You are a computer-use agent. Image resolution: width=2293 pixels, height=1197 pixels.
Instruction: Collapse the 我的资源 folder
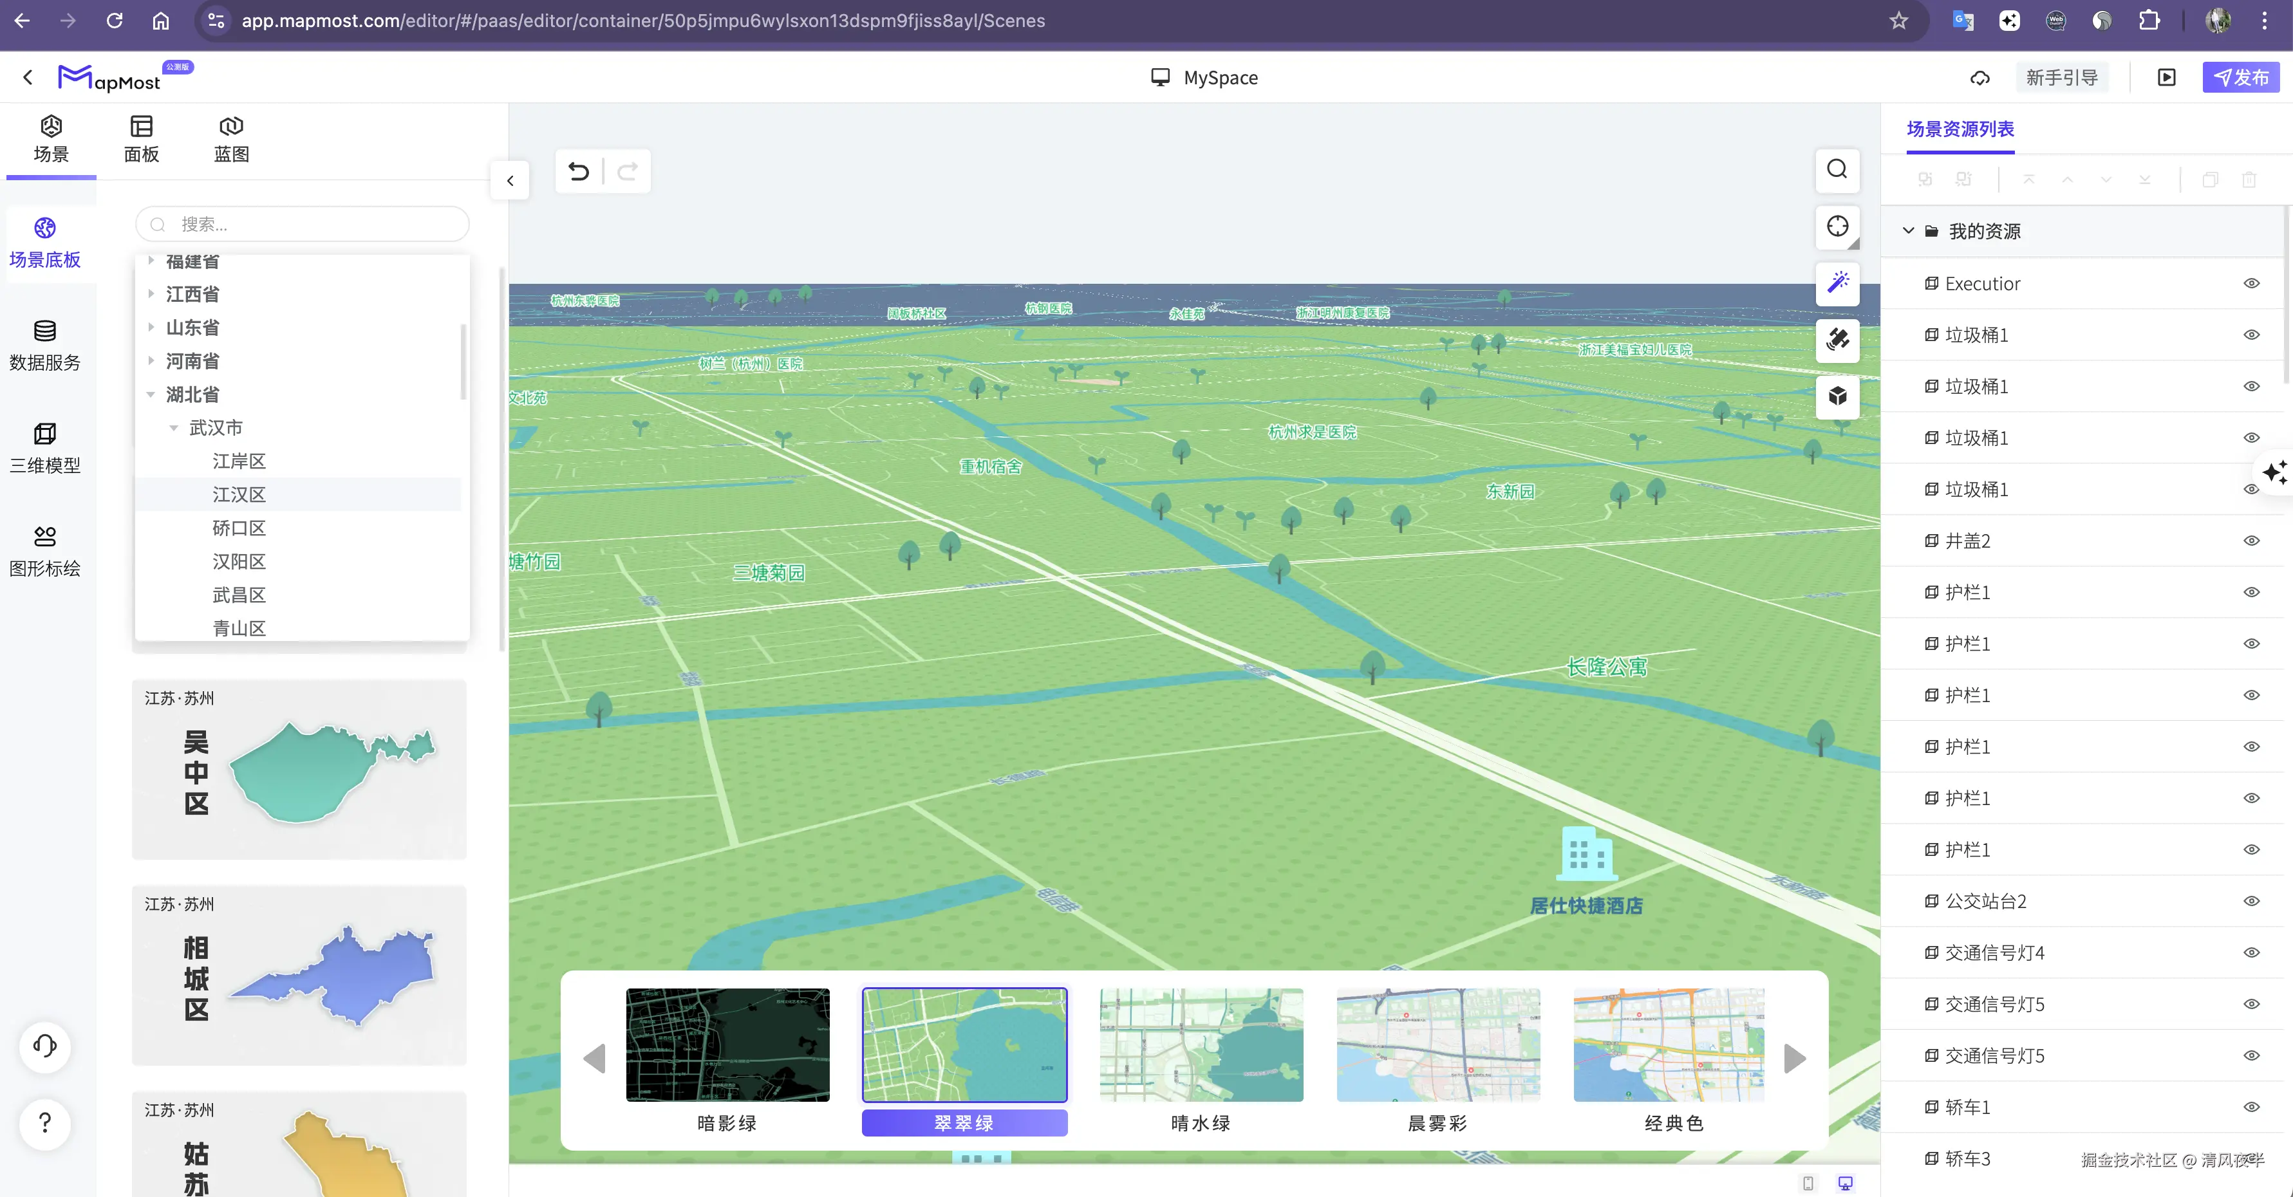click(1907, 230)
